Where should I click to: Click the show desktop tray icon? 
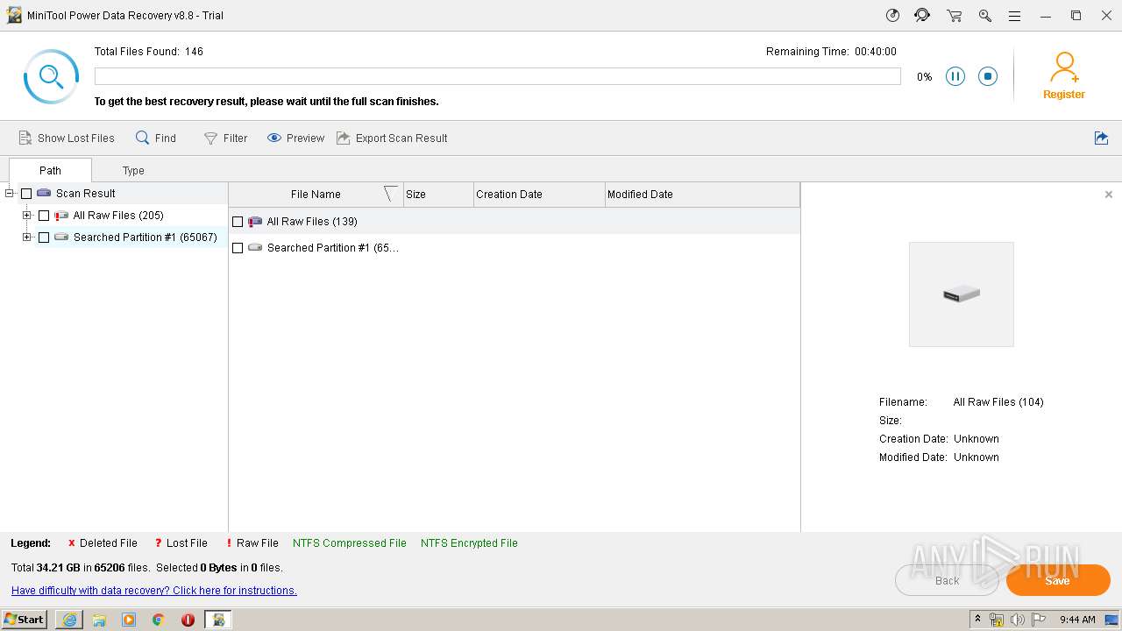1111,620
